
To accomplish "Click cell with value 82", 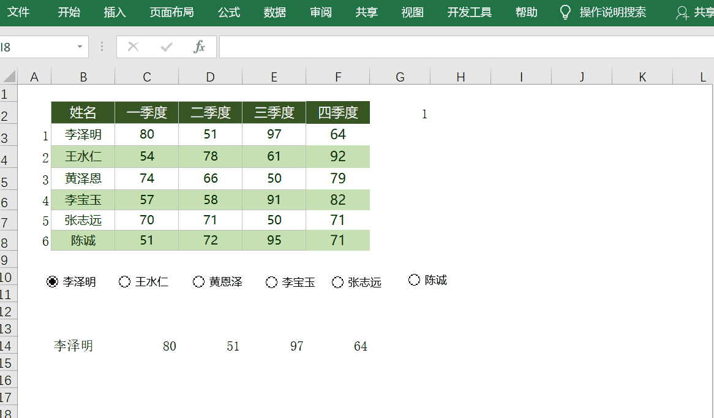I will [338, 200].
